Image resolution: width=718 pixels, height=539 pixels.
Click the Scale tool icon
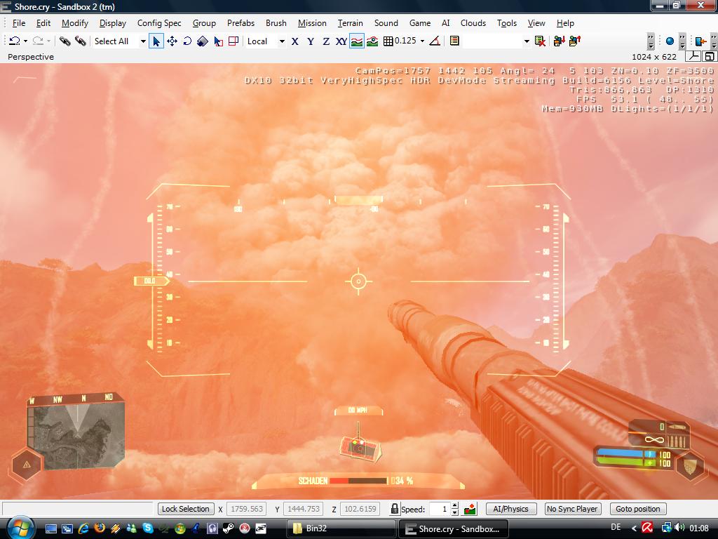203,41
